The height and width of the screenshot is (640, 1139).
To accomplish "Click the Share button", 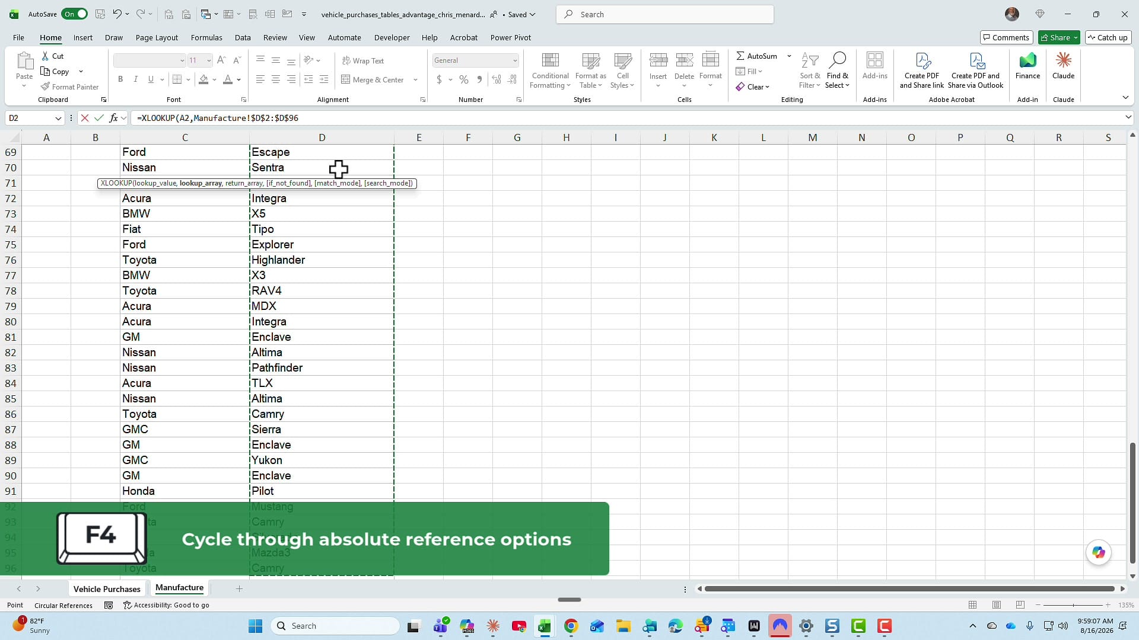I will [x=1055, y=37].
